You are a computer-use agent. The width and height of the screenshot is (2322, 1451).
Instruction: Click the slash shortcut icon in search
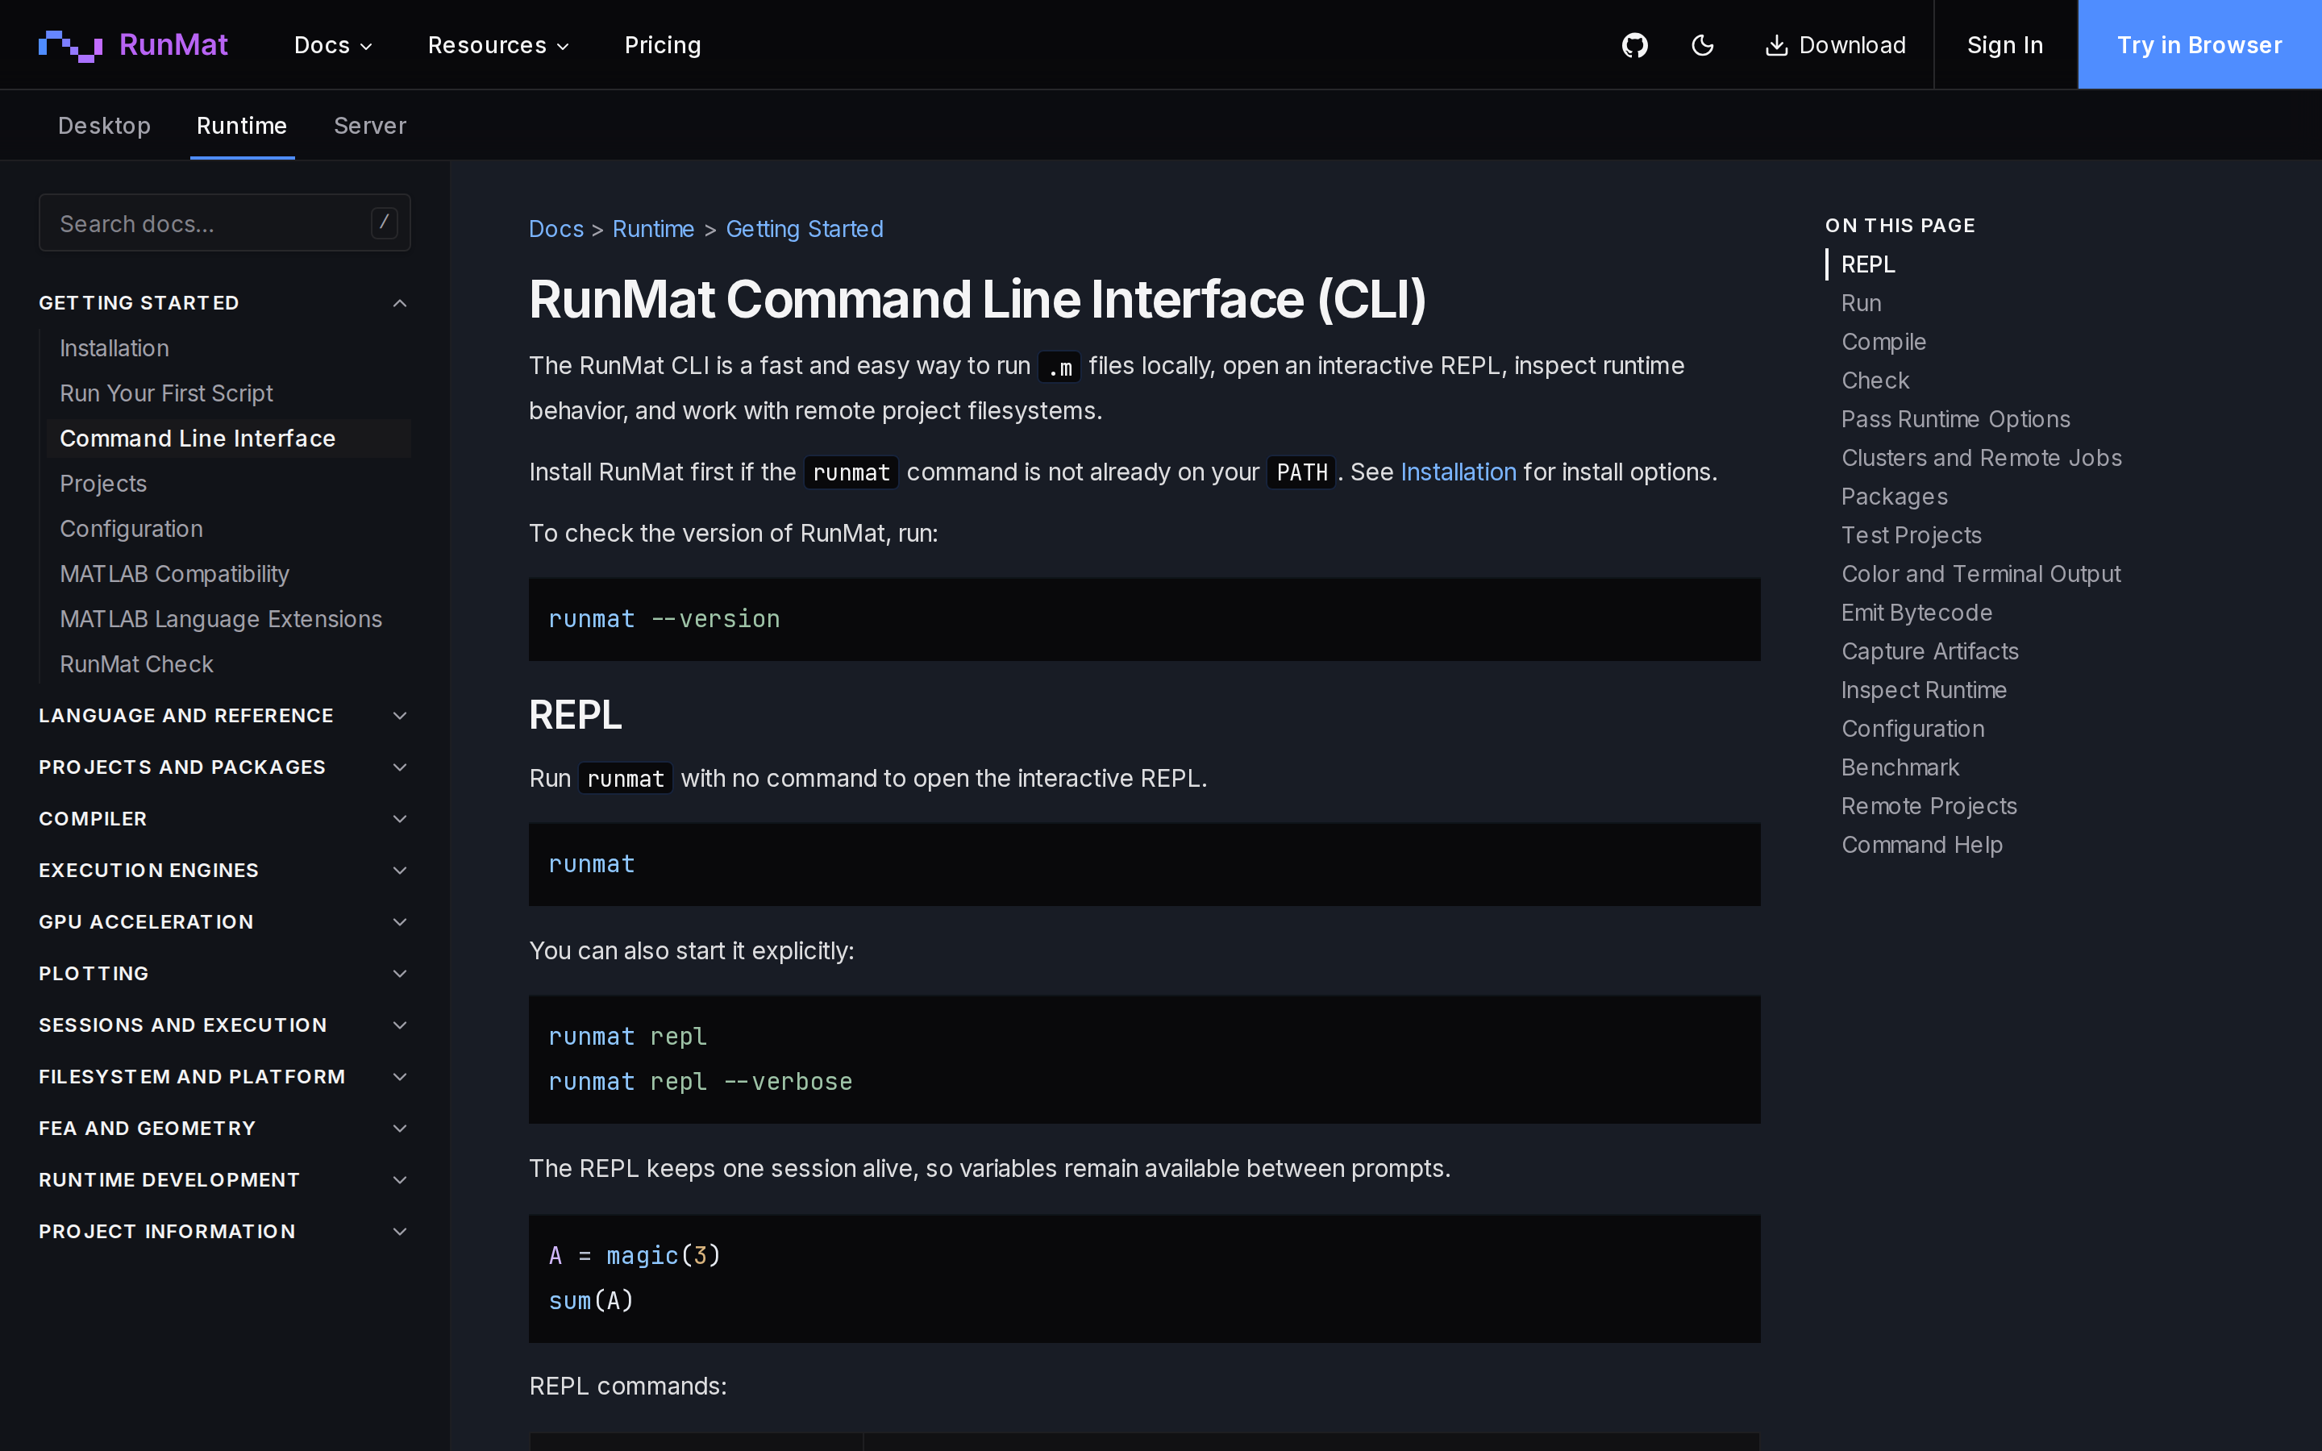384,222
